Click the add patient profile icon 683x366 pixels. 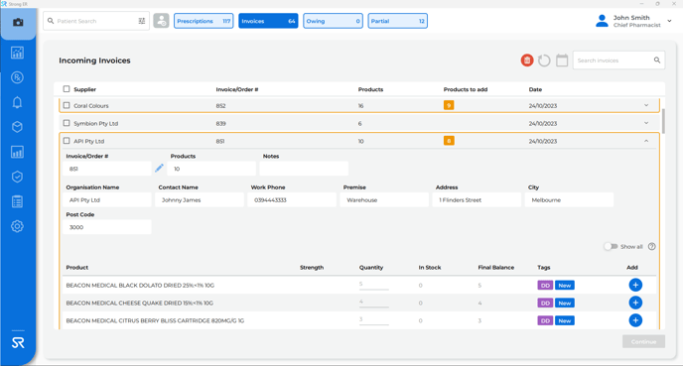coord(161,21)
